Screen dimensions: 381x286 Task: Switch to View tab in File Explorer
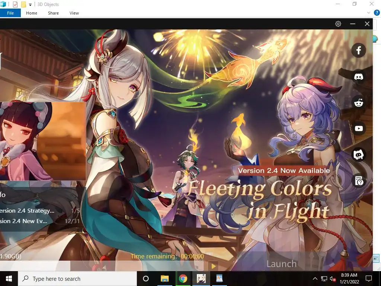(74, 13)
